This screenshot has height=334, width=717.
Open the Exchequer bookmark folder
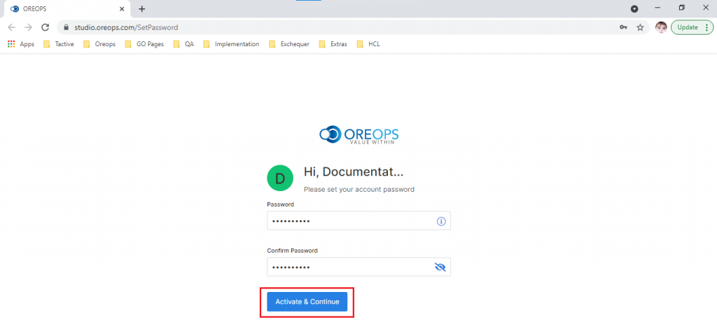click(289, 44)
